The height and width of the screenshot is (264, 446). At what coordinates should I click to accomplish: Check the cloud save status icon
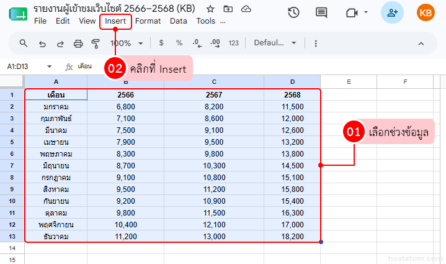(x=246, y=9)
